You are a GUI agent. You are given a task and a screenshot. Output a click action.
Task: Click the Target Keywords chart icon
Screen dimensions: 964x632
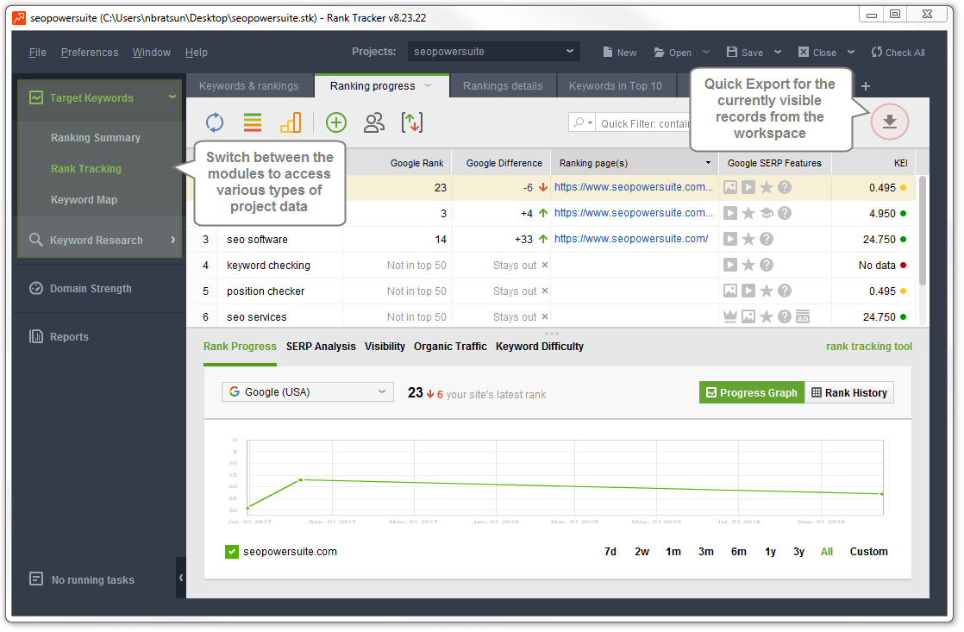[x=36, y=97]
